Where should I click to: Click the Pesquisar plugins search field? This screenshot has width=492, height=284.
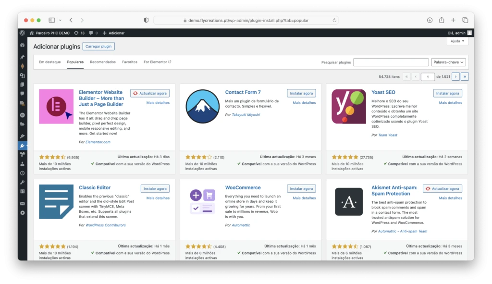point(391,62)
